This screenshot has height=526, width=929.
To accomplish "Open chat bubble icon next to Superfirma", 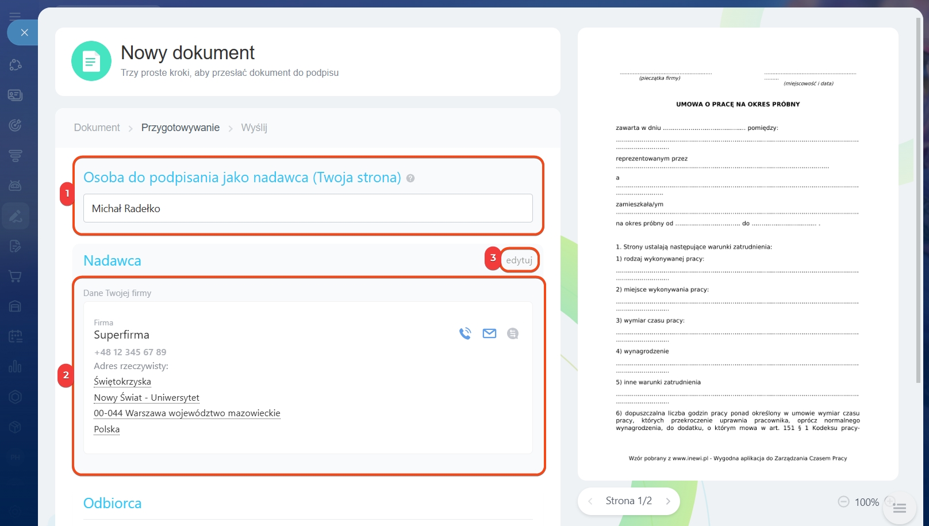I will (513, 333).
